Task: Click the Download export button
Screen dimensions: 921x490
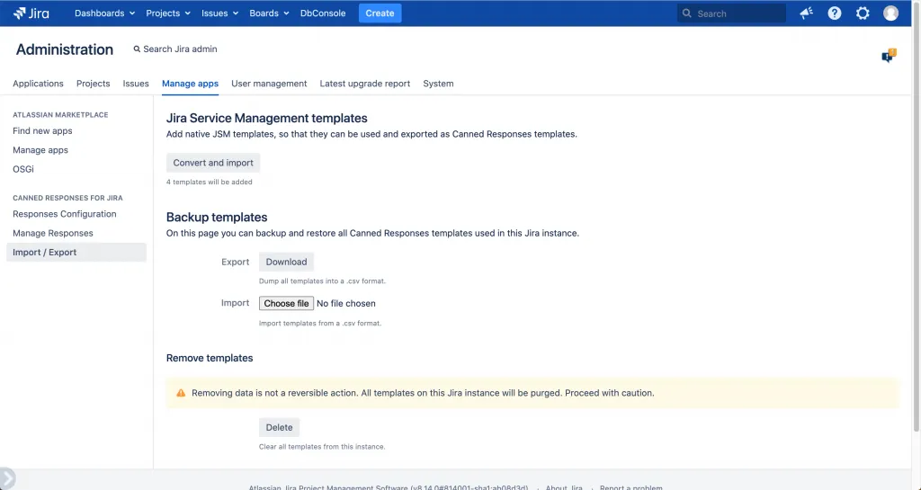Action: [x=286, y=262]
